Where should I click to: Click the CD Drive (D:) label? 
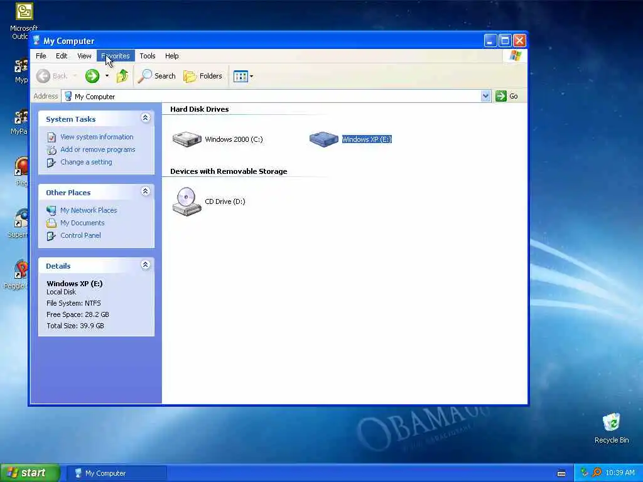(225, 201)
